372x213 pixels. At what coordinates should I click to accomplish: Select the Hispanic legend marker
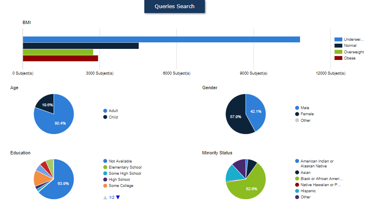pyautogui.click(x=297, y=191)
